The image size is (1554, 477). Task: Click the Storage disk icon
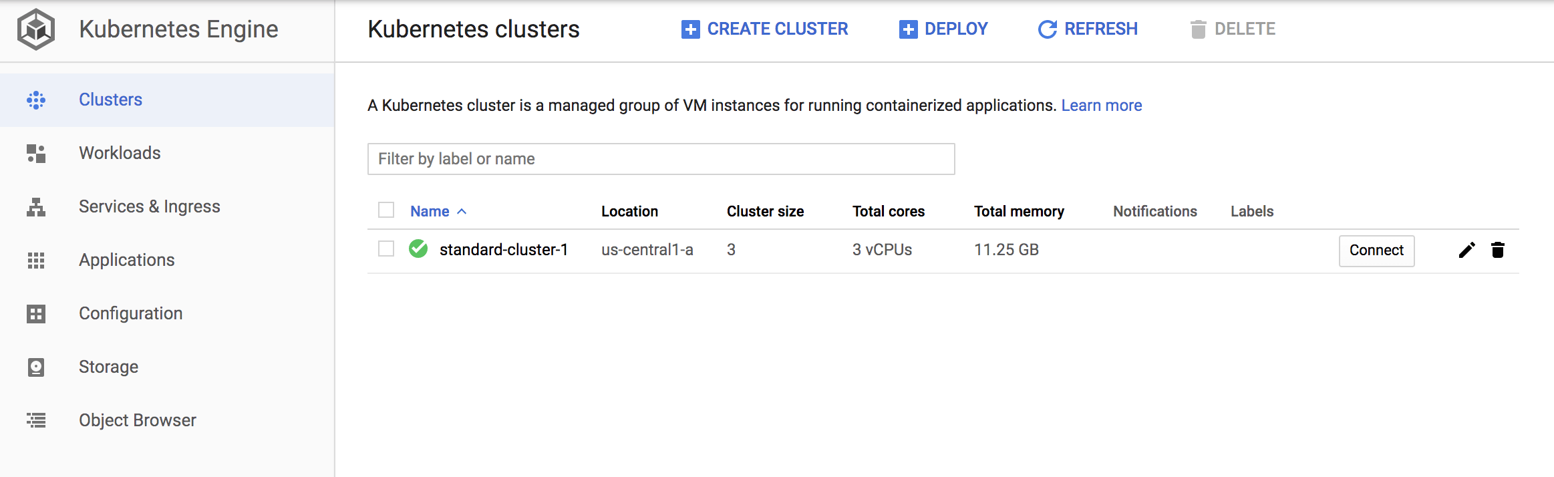coord(36,367)
